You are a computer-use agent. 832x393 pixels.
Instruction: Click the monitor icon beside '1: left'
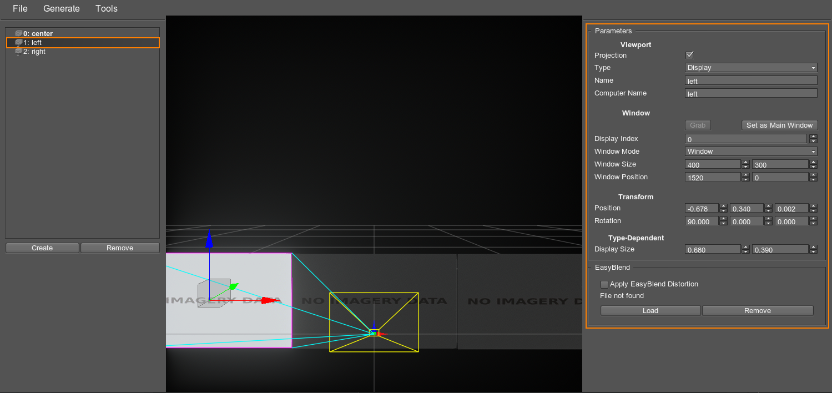18,43
